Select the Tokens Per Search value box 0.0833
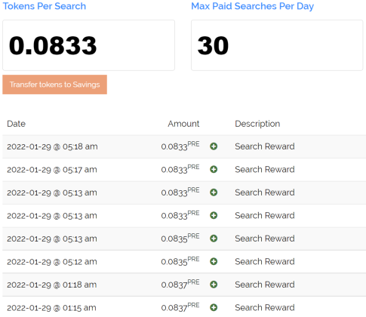366x317 pixels. tap(88, 45)
